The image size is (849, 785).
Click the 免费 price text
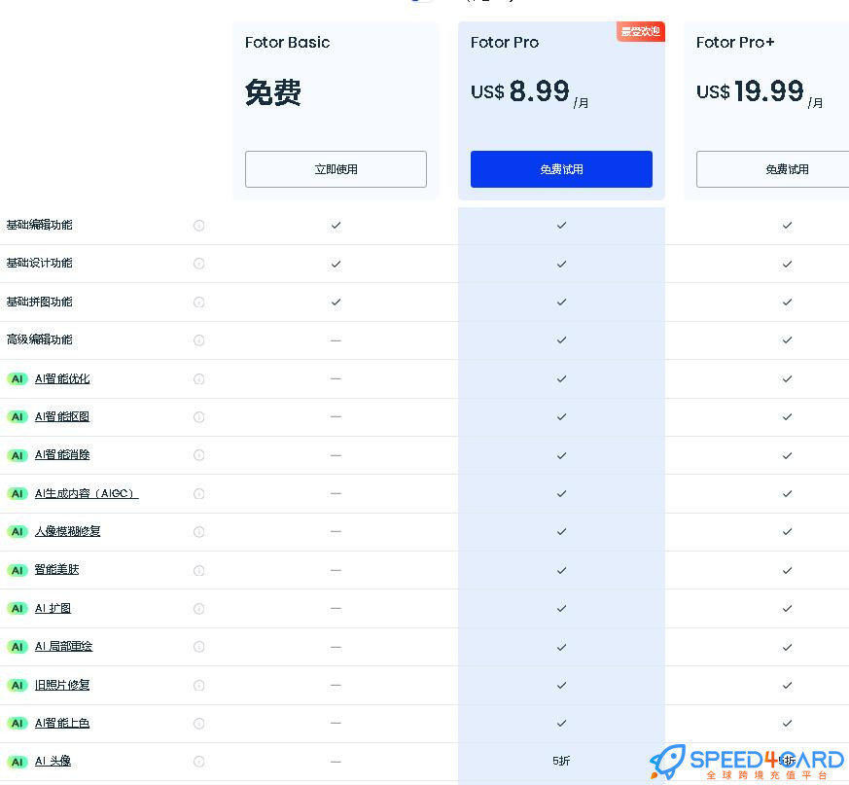coord(273,92)
